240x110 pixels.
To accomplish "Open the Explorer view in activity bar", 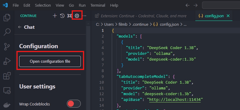I will [7, 18].
